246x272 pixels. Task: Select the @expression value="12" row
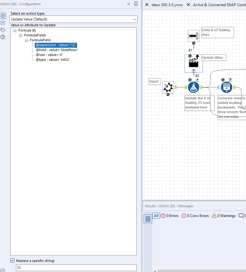pyautogui.click(x=56, y=45)
